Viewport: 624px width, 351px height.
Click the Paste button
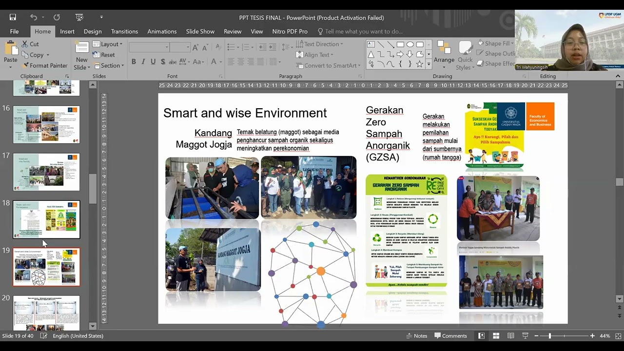pyautogui.click(x=11, y=54)
